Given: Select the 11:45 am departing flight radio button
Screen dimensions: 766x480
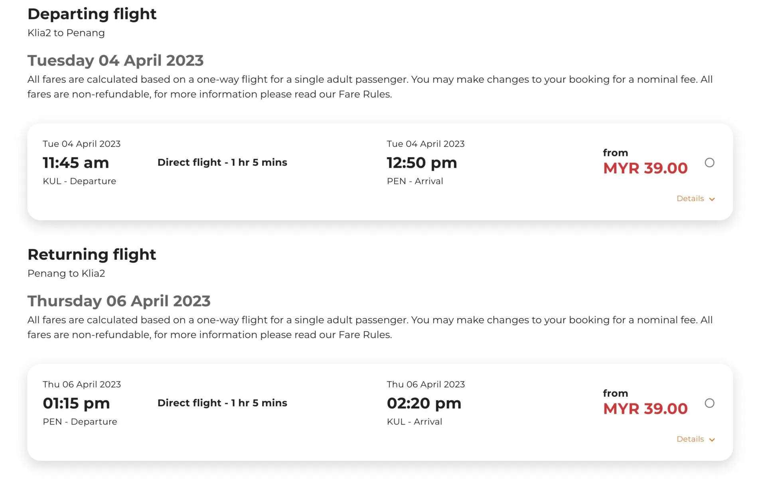Looking at the screenshot, I should pyautogui.click(x=709, y=162).
